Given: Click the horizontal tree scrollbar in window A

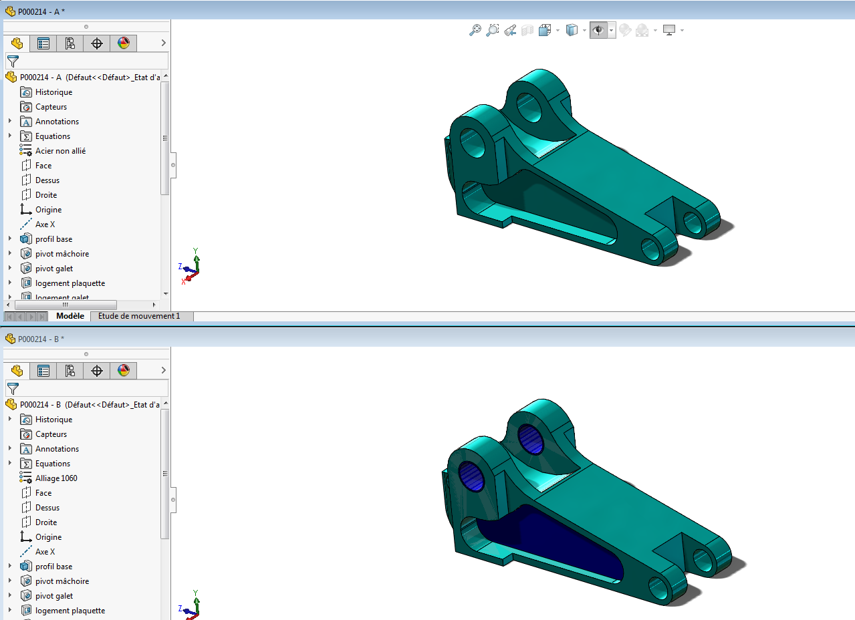Looking at the screenshot, I should coord(66,305).
